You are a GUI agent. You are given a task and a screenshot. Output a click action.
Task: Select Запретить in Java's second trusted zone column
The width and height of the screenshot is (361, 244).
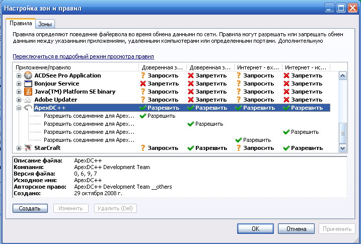pyautogui.click(x=210, y=92)
